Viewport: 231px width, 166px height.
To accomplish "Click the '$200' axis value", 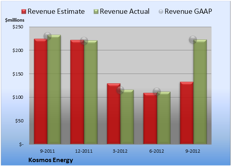I will 18,50.
